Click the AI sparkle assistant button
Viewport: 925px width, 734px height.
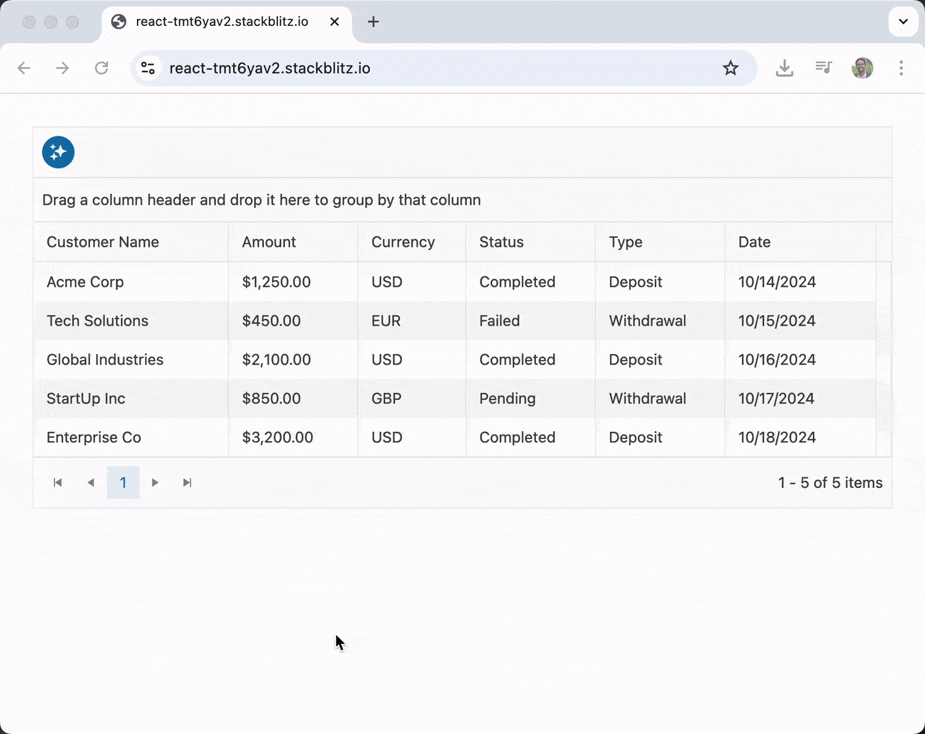[58, 152]
